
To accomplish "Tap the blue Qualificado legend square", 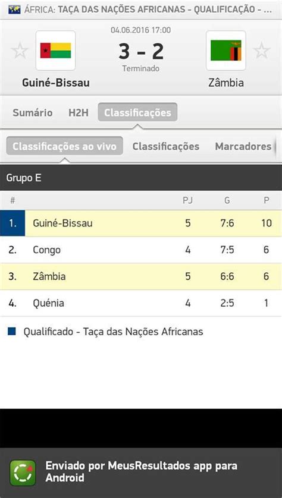I will (12, 332).
